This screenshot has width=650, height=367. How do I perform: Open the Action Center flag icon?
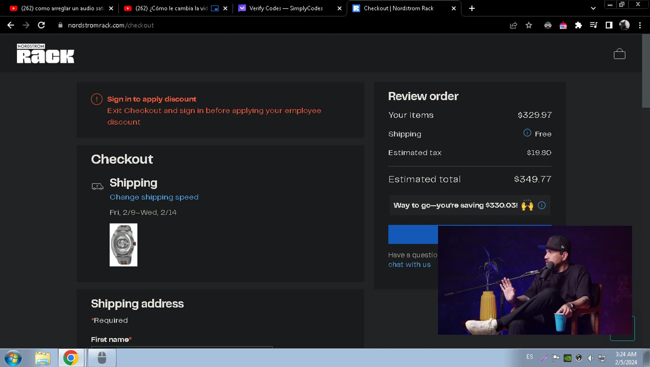556,358
